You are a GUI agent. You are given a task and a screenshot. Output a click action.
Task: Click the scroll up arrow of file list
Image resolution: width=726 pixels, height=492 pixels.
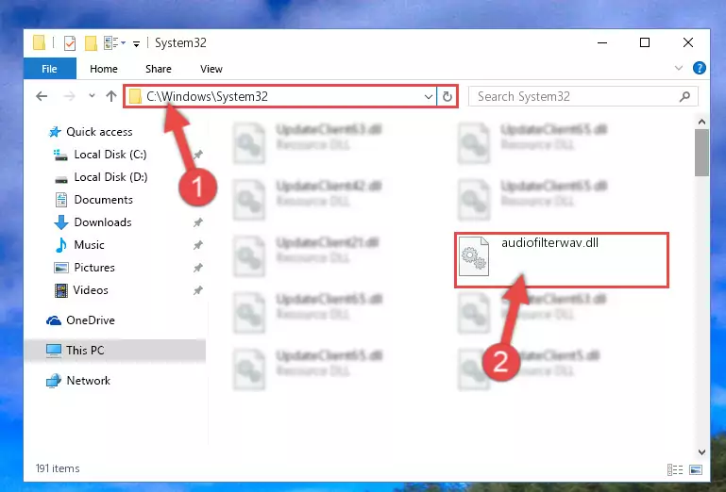coord(701,123)
